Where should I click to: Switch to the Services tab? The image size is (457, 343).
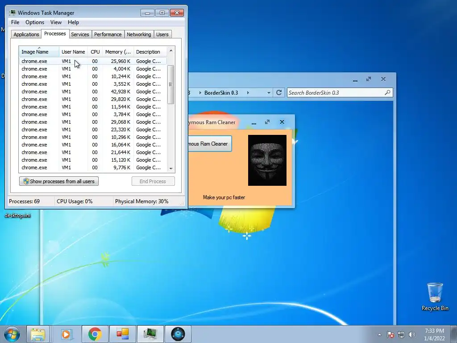[80, 34]
